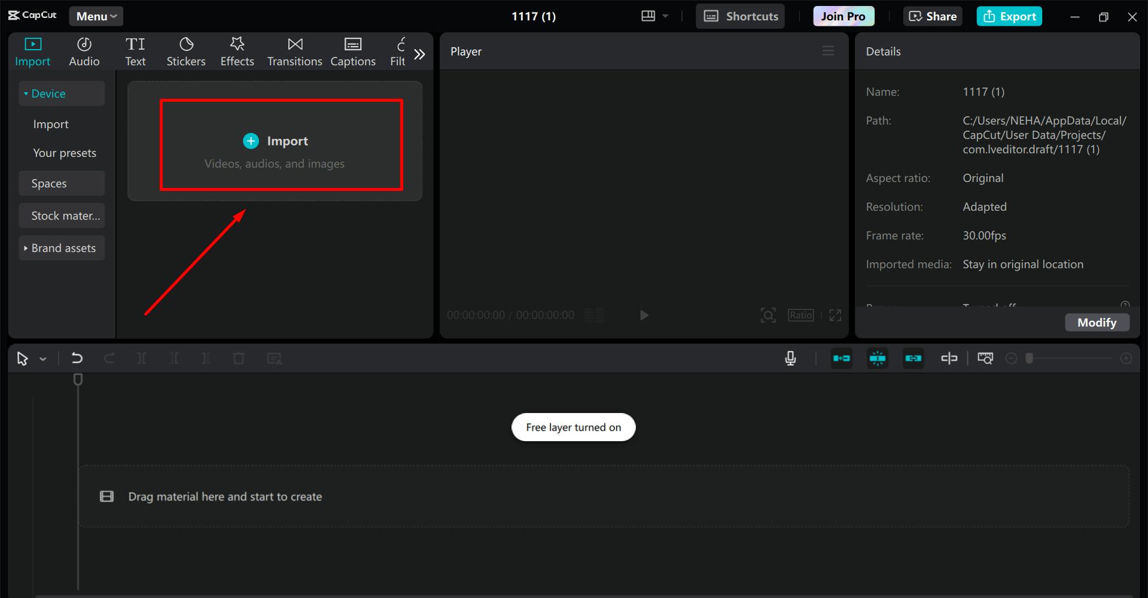Open the Effects panel

[237, 51]
